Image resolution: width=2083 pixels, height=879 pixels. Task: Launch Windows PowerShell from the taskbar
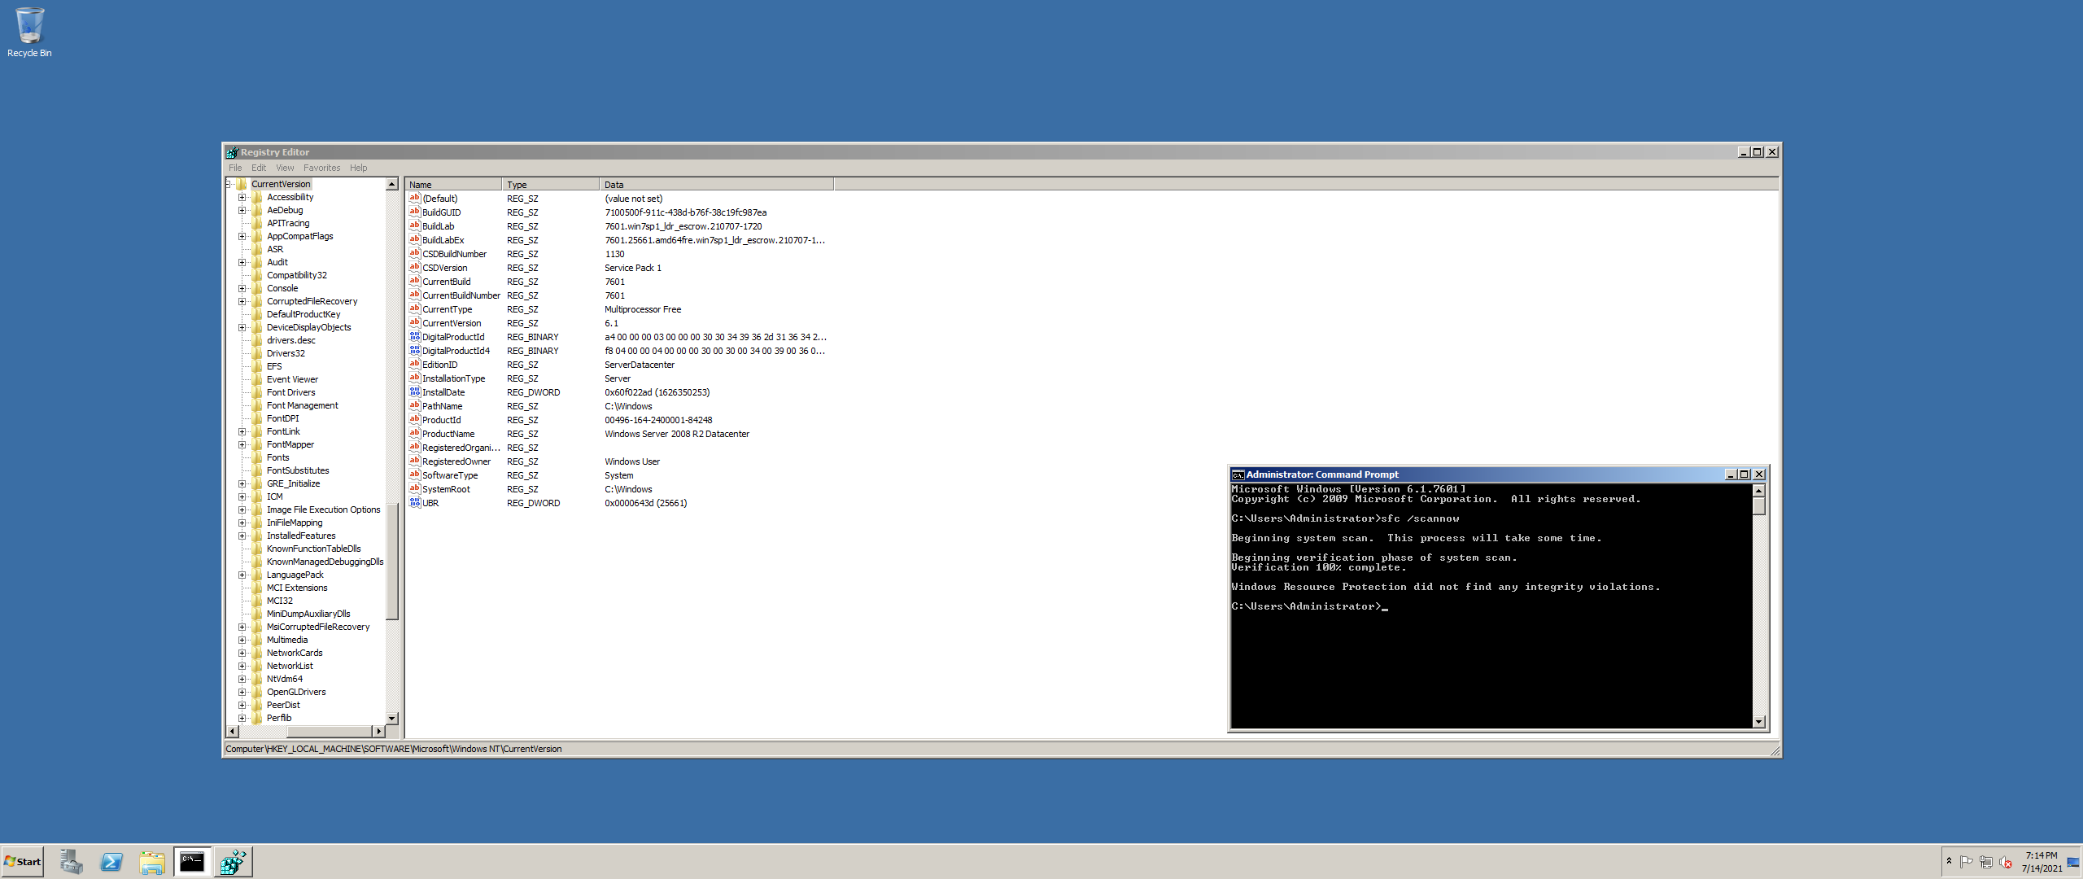(x=111, y=862)
